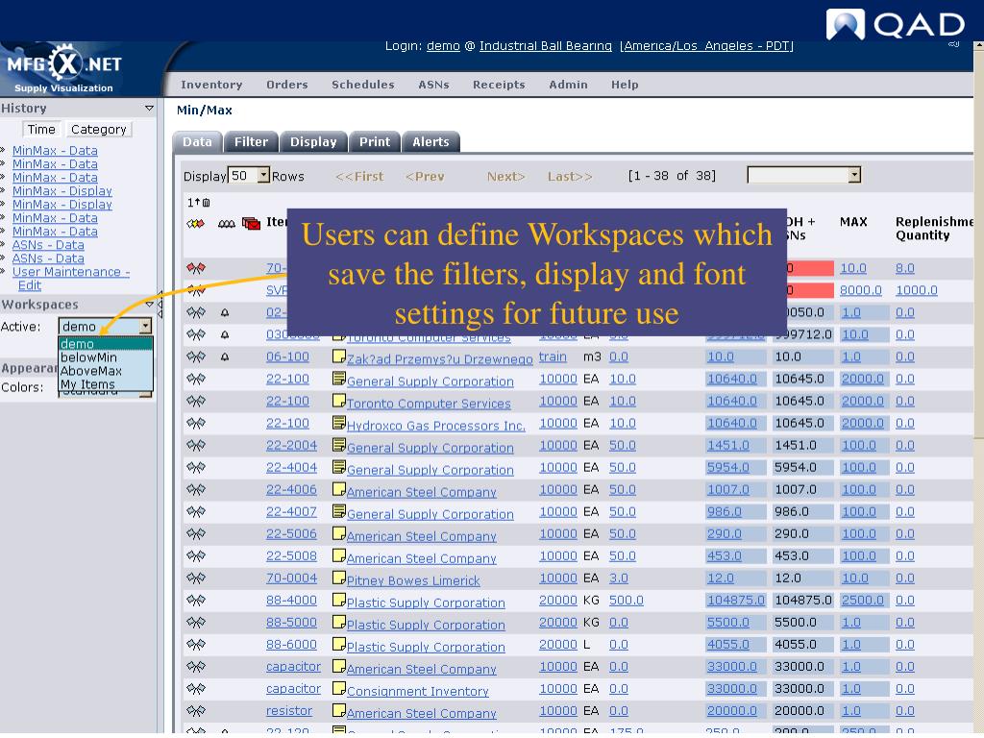Click the colored flags column header icon
The width and height of the screenshot is (984, 738).
[196, 223]
